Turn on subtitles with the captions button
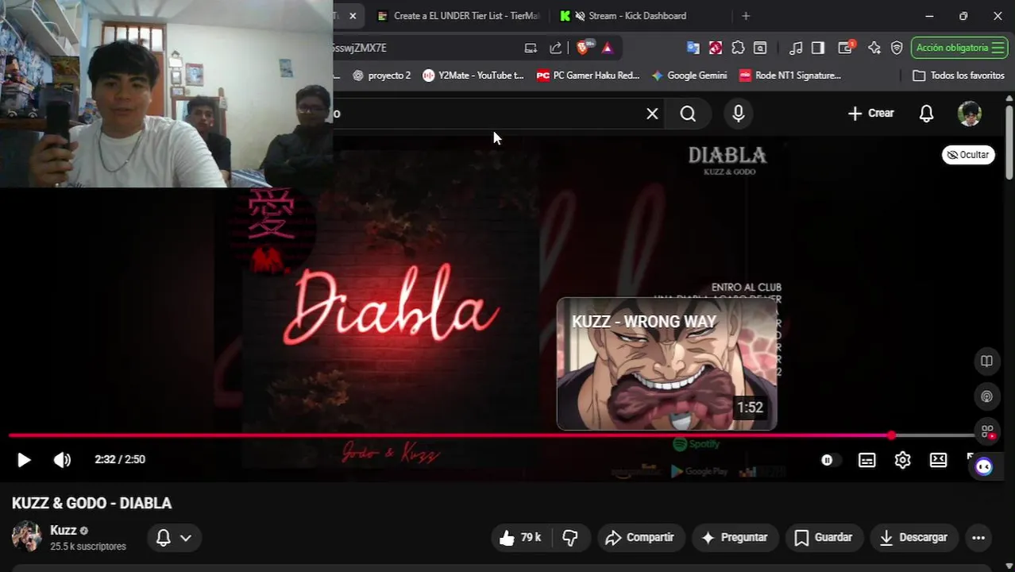This screenshot has height=572, width=1015. pyautogui.click(x=867, y=460)
